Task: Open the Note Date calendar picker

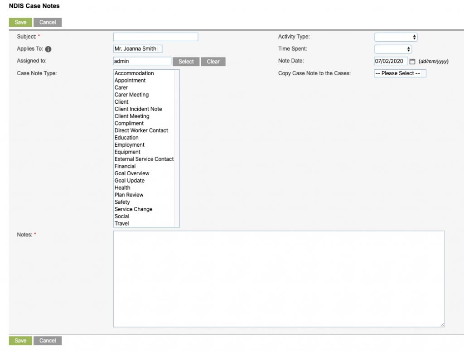Action: 412,62
